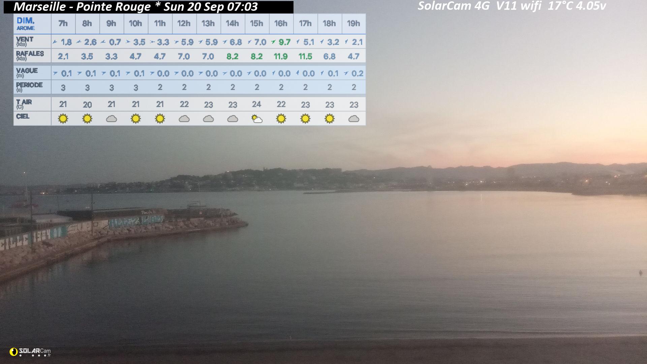Click the Marseille - Pointe Rouge title bar
Screen dimensions: 647x364
tap(148, 7)
